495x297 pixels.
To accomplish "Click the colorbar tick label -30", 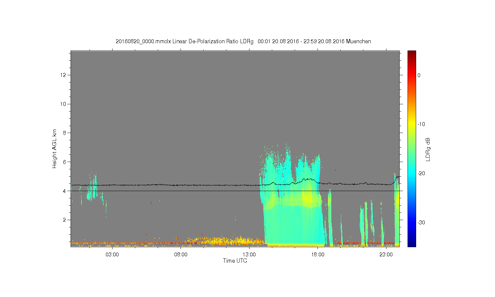I will click(x=421, y=222).
